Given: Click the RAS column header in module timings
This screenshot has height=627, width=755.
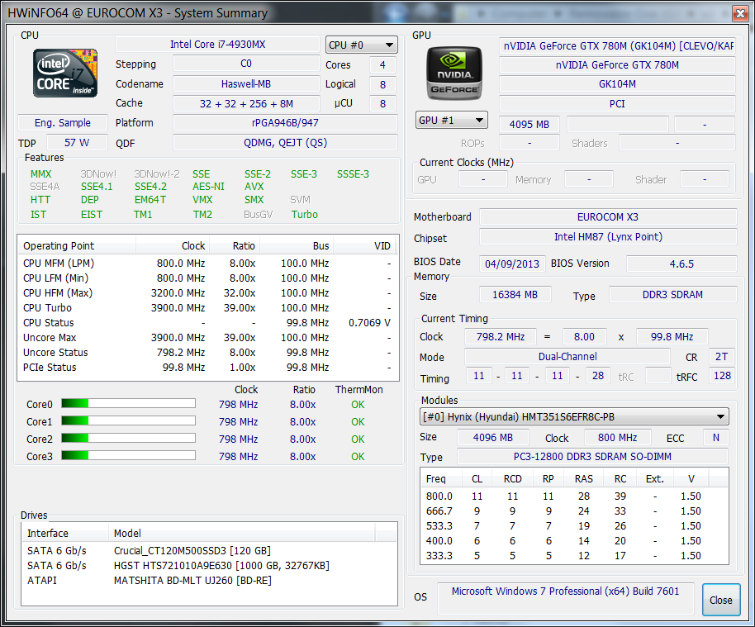Looking at the screenshot, I should (x=583, y=478).
